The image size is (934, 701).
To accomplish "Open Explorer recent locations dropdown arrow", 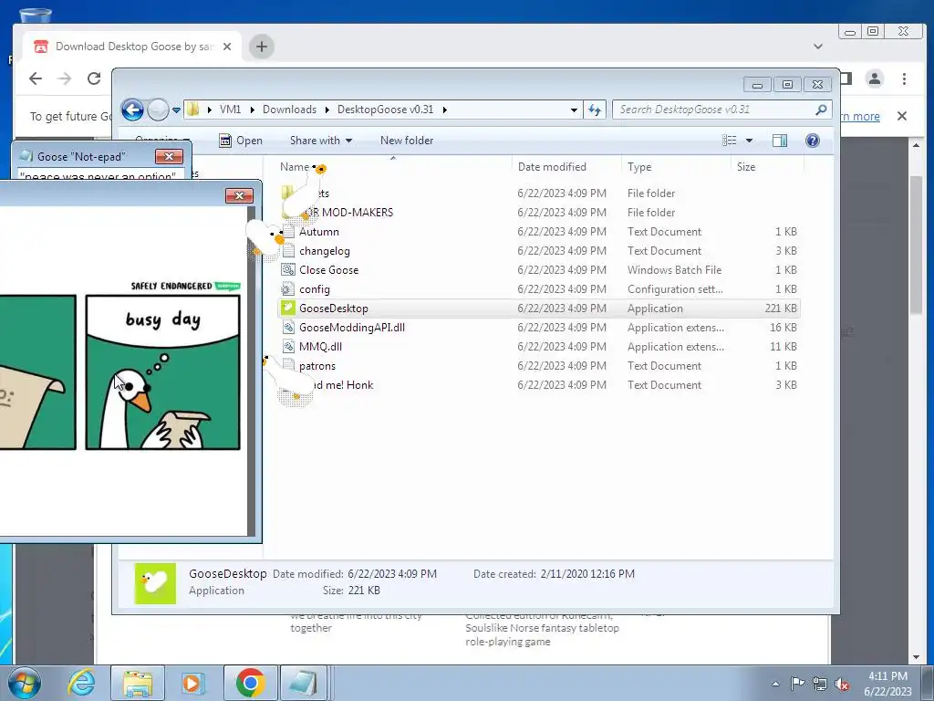I will [x=176, y=110].
